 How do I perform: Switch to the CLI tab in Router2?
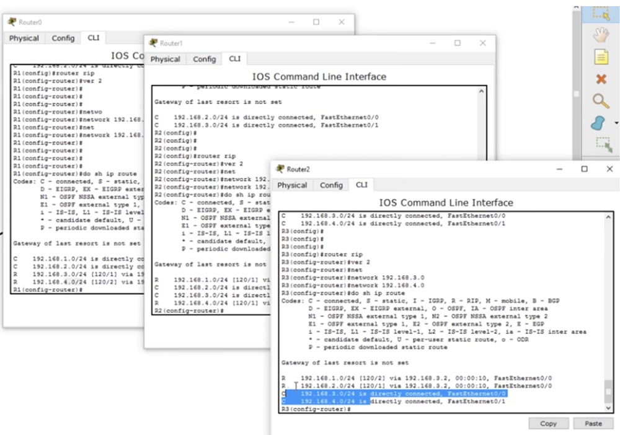click(361, 185)
